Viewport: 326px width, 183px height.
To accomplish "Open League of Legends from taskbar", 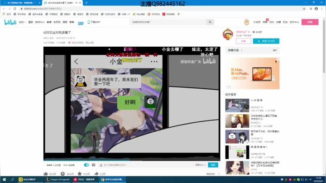I will pyautogui.click(x=58, y=179).
